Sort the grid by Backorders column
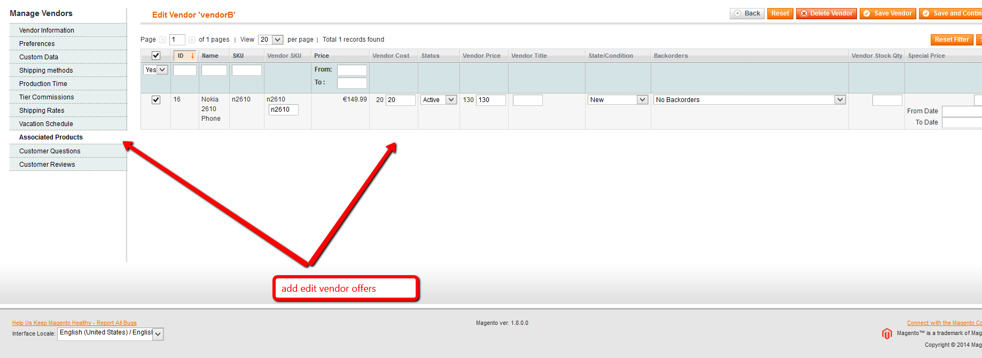The width and height of the screenshot is (982, 358). (671, 56)
